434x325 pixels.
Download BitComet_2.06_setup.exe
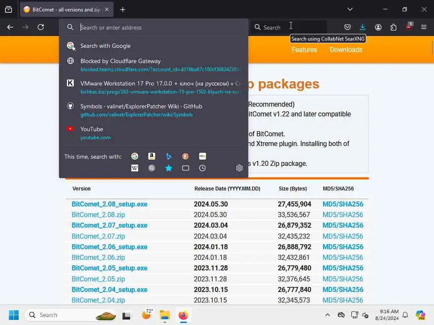[x=110, y=247]
